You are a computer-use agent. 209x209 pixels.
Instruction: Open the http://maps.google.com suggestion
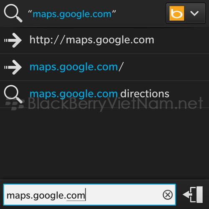104,40
